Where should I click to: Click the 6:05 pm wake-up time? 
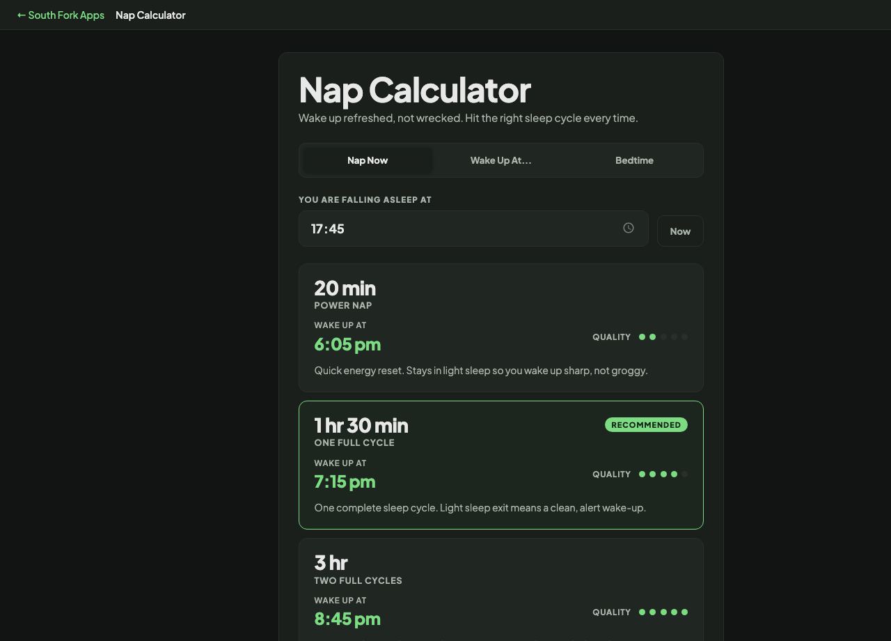pyautogui.click(x=347, y=344)
